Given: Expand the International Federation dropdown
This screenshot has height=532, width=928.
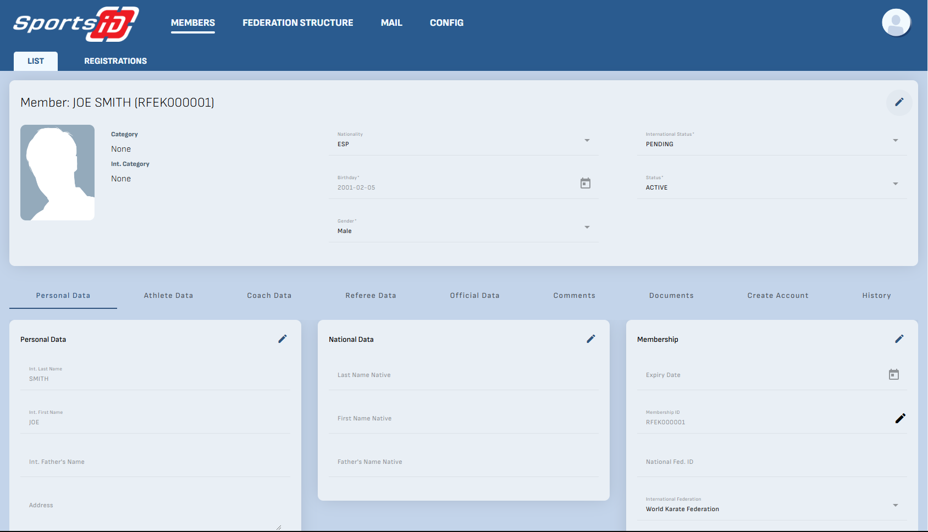Looking at the screenshot, I should click(x=895, y=506).
